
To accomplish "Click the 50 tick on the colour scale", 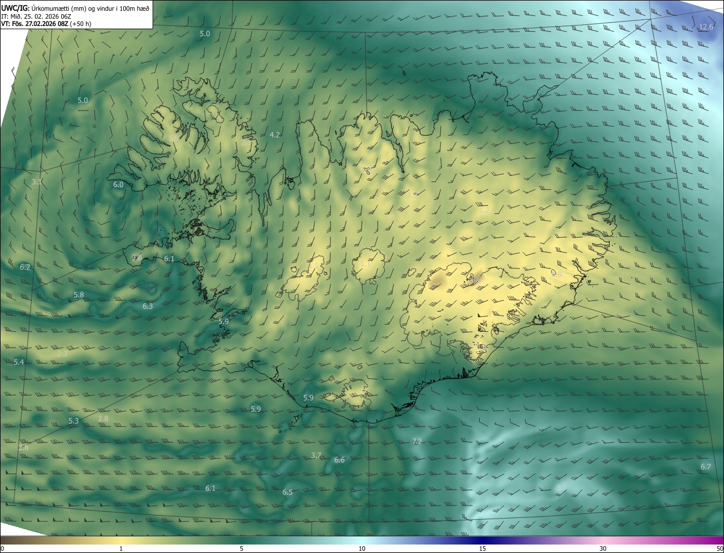I will [x=719, y=548].
